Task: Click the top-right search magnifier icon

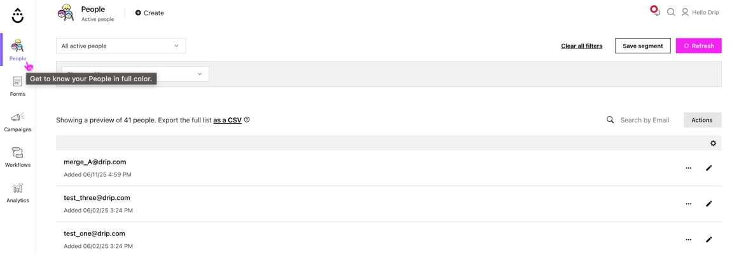Action: [671, 12]
